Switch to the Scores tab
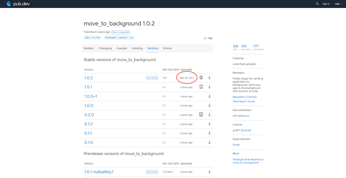The height and width of the screenshot is (178, 346). coord(167,48)
